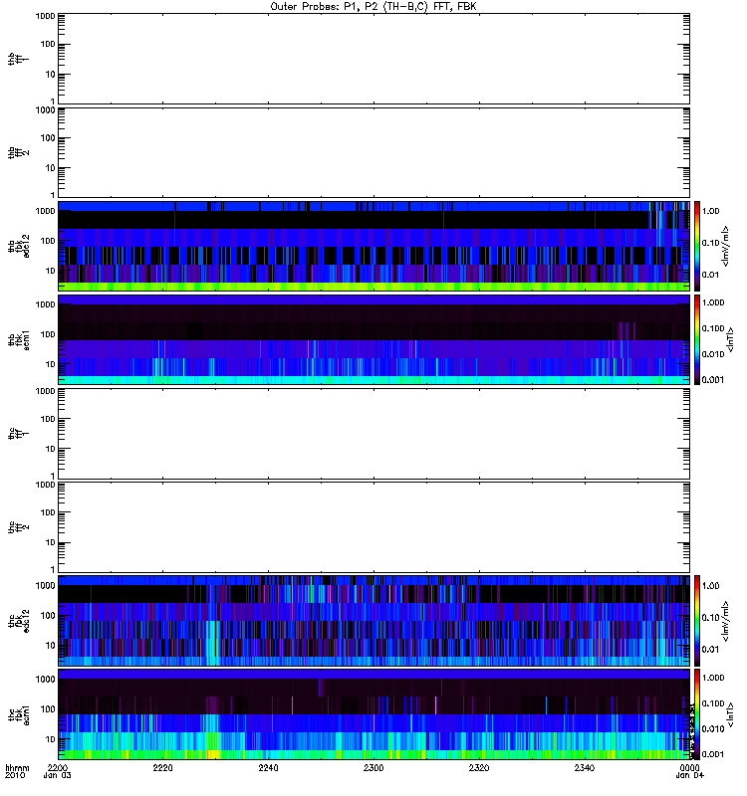Click the thc fbk scm1 nT color bar
The height and width of the screenshot is (796, 747).
click(x=697, y=714)
